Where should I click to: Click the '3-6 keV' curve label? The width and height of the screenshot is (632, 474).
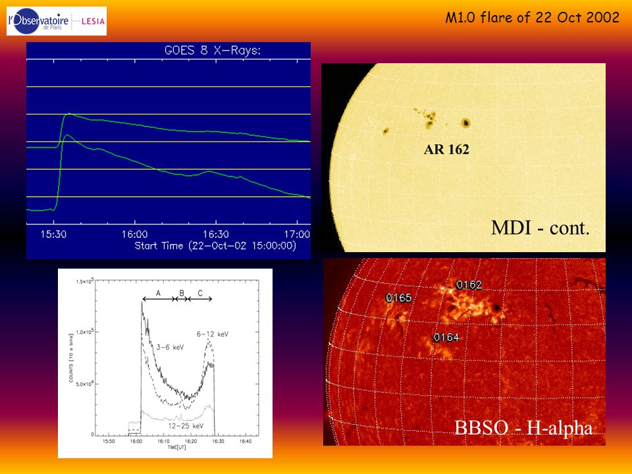[170, 347]
